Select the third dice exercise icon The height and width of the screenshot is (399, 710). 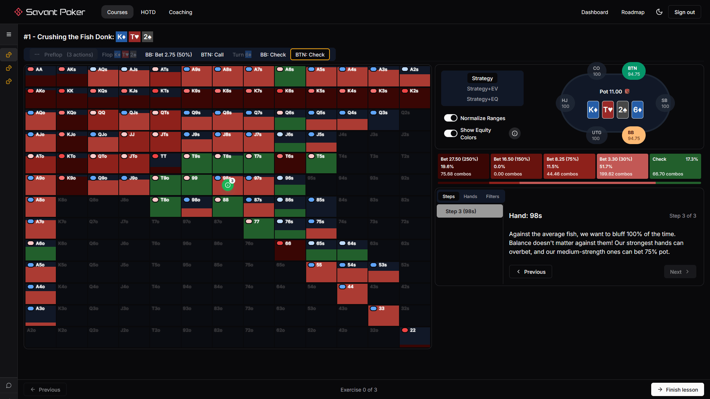(x=9, y=81)
